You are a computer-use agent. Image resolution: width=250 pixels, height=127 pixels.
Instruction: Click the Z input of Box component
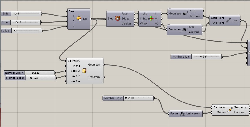pos(74,26)
